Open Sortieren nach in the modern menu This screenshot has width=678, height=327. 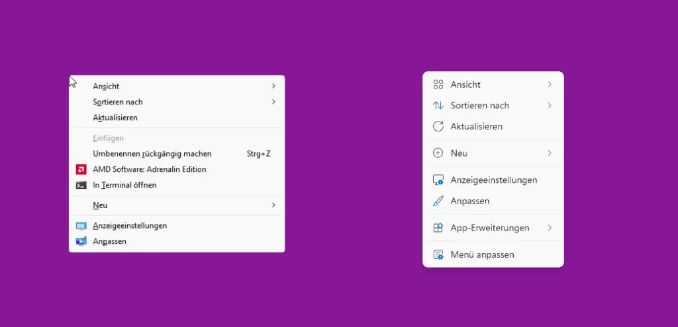click(x=493, y=105)
